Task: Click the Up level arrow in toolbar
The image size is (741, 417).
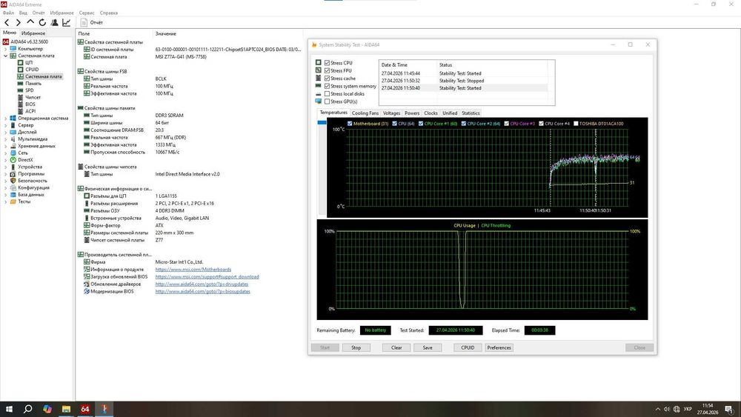Action: 30,21
